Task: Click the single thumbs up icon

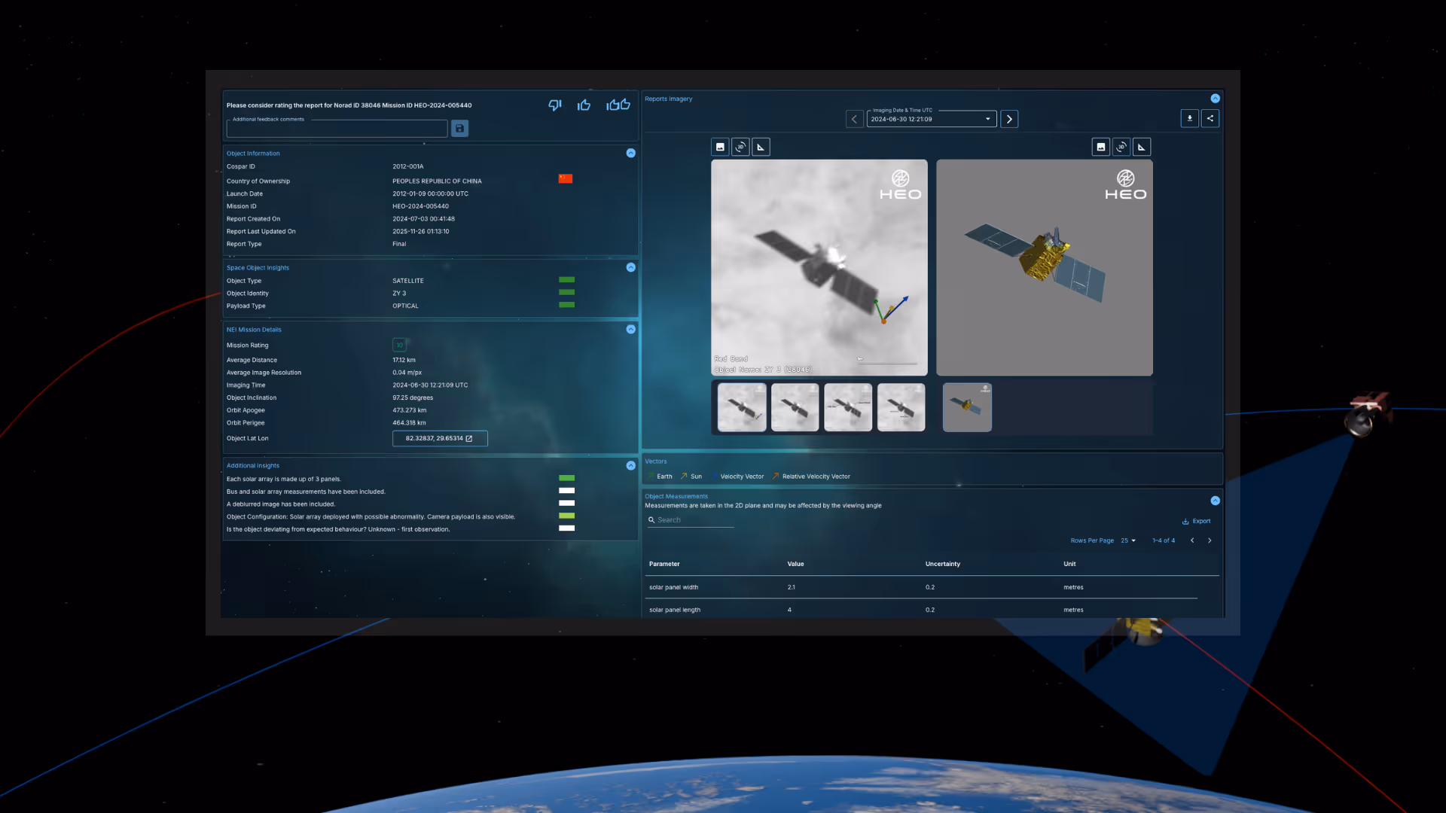Action: click(x=584, y=105)
